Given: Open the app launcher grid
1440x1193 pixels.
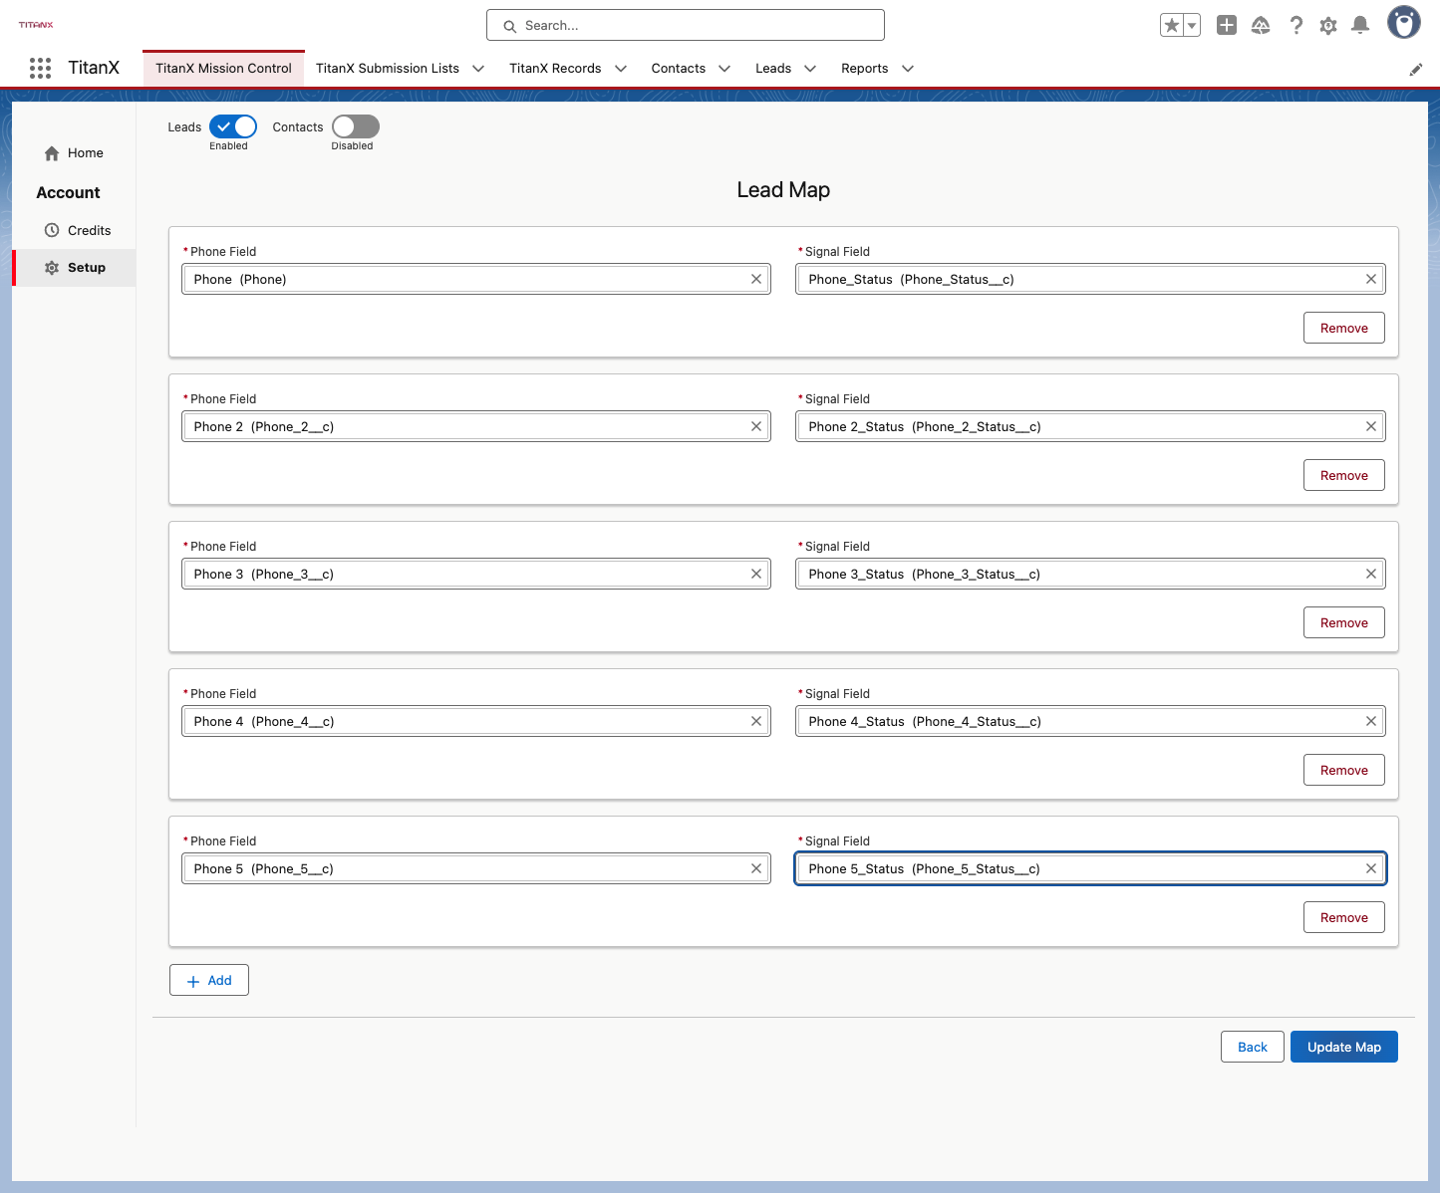Looking at the screenshot, I should [x=40, y=68].
